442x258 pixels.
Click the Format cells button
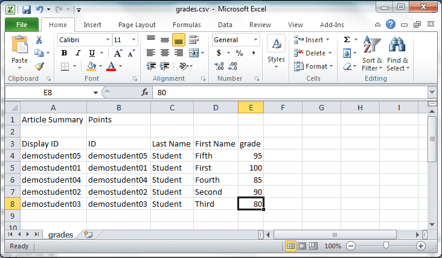(x=313, y=66)
